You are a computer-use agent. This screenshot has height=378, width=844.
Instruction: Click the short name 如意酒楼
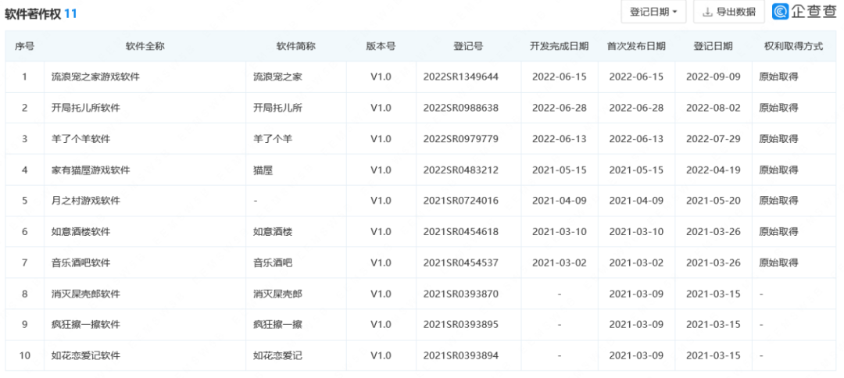coord(273,232)
